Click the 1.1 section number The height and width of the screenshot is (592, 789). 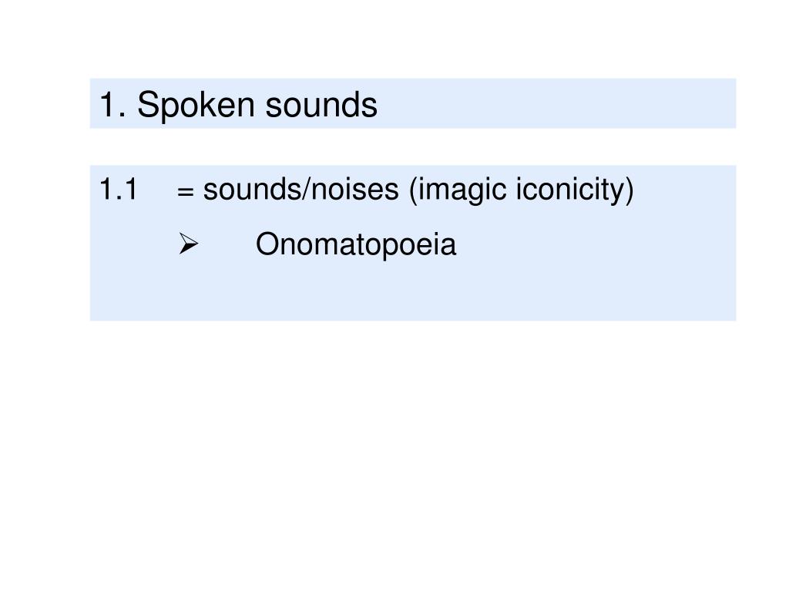click(118, 190)
